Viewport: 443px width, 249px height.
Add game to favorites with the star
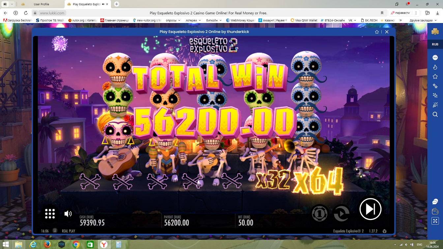(x=377, y=32)
